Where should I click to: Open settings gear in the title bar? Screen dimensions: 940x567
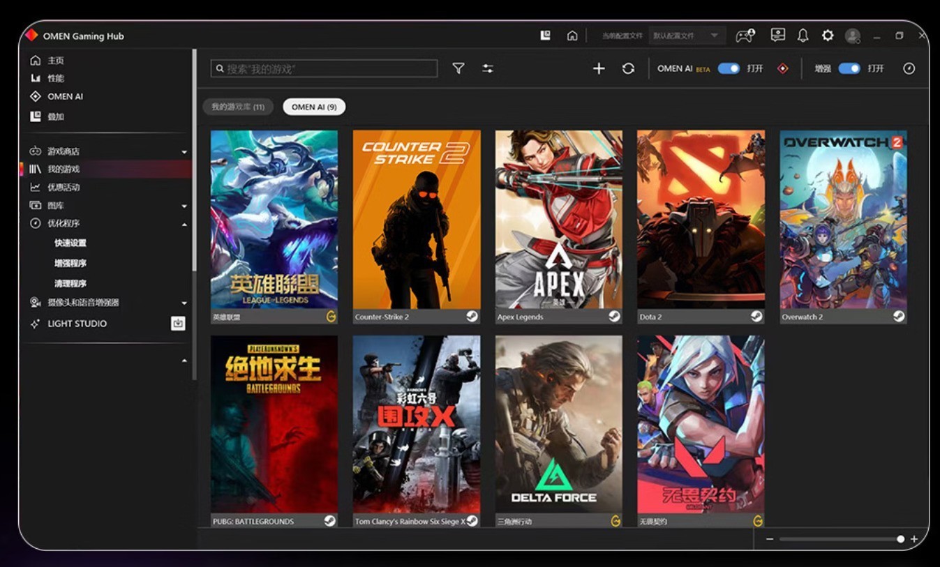coord(828,36)
